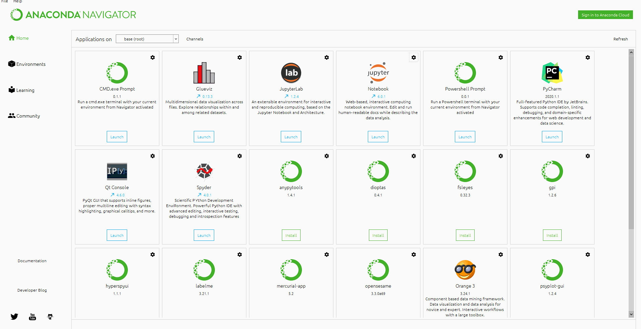641x329 pixels.
Task: Click the scrollbar down arrow
Action: point(631,314)
